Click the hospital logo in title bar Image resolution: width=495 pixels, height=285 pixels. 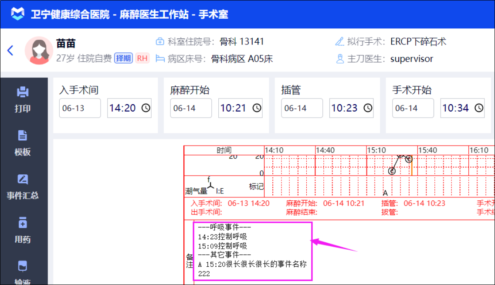click(x=18, y=14)
